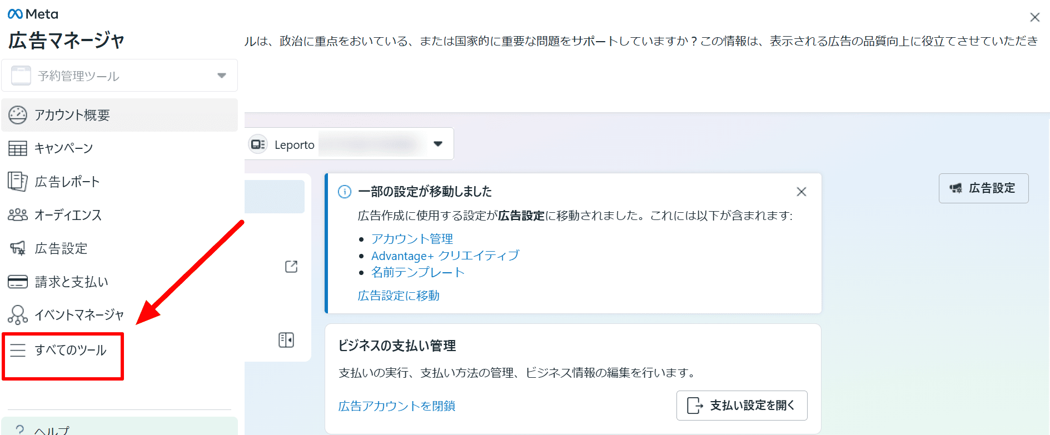Image resolution: width=1050 pixels, height=435 pixels.
Task: Open the アカウント管理 link
Action: [412, 239]
